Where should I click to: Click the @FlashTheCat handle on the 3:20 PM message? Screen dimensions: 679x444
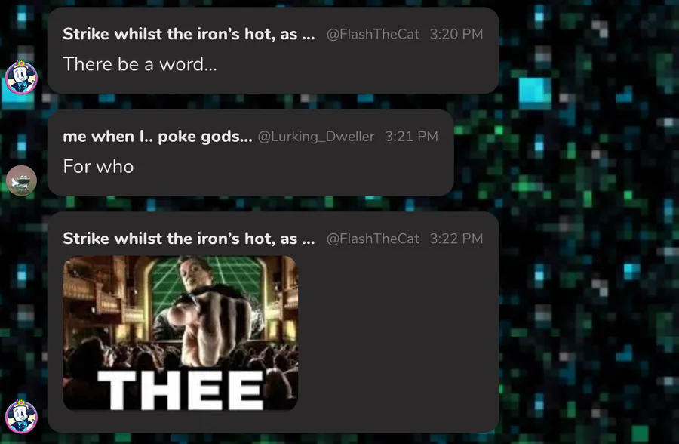pyautogui.click(x=373, y=34)
